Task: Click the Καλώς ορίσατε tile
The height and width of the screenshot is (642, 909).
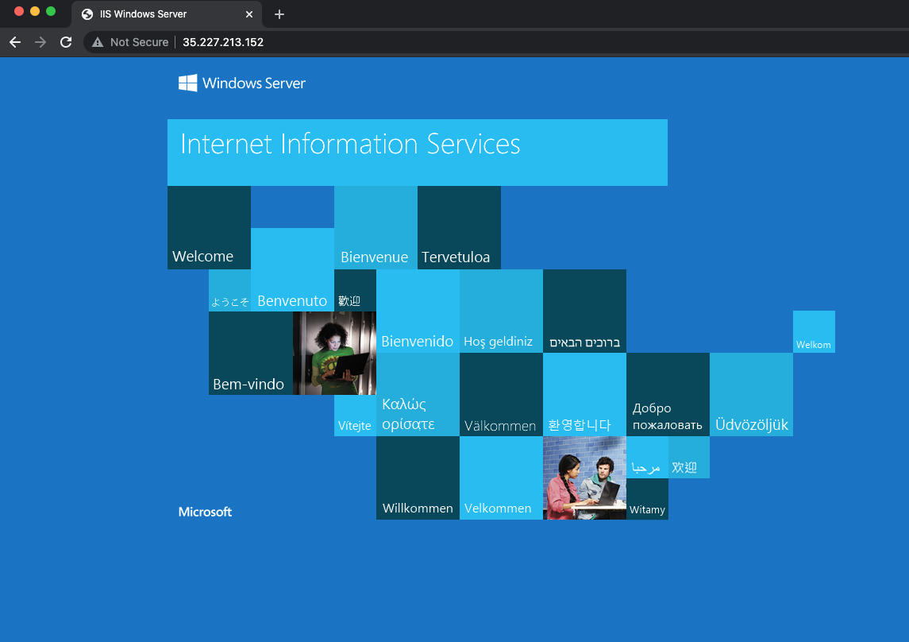Action: point(418,394)
